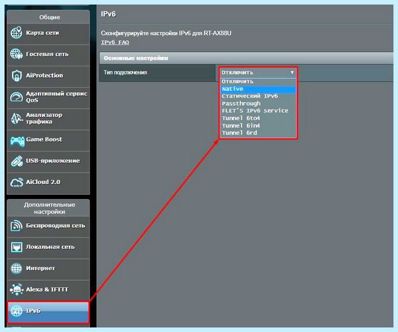Open Гостевая сеть section
Viewport: 398px width, 332px height.
48,56
